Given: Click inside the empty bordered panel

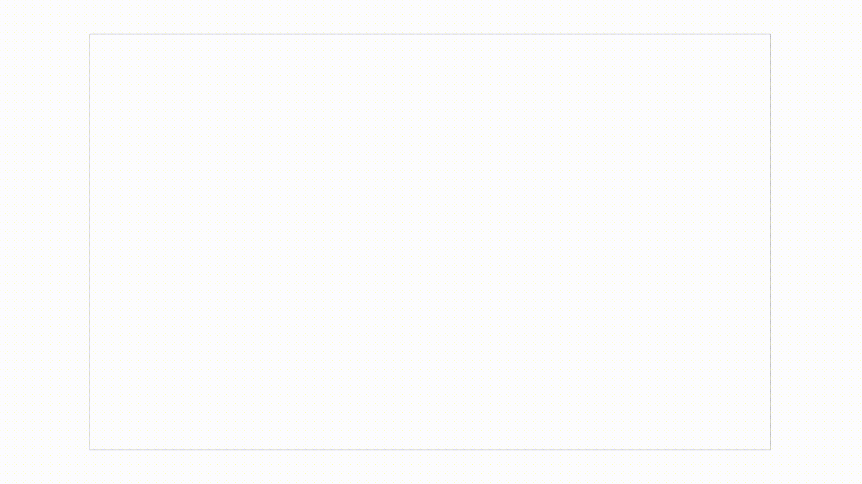Looking at the screenshot, I should (430, 242).
